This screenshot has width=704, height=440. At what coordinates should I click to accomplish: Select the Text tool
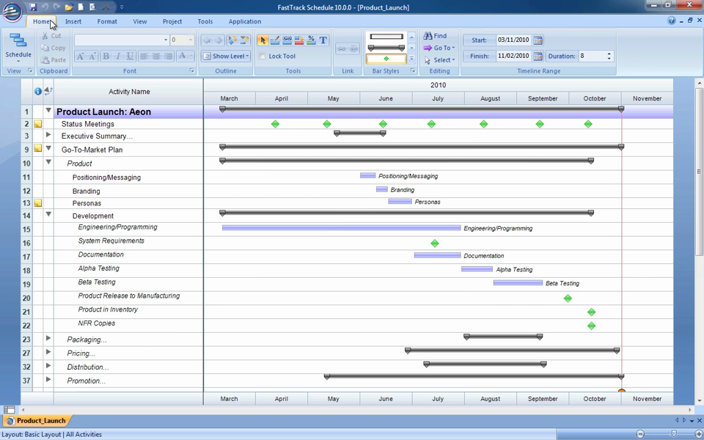323,40
